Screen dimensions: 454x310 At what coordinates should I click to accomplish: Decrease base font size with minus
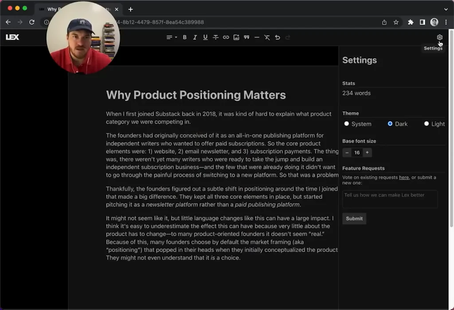click(347, 153)
